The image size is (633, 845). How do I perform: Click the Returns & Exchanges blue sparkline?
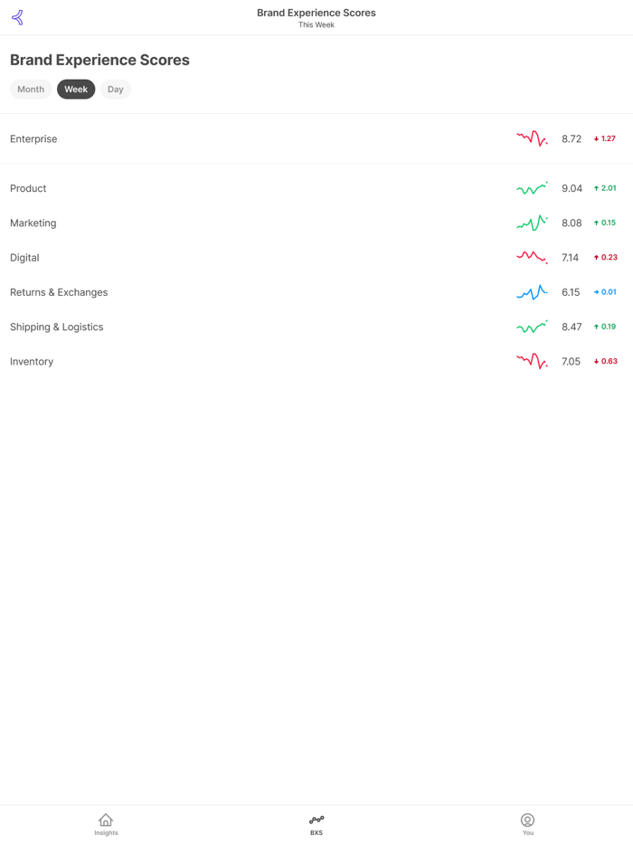(x=532, y=291)
